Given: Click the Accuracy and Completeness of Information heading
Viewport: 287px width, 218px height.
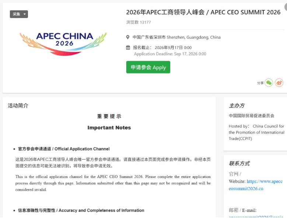Looking at the screenshot, I should click(81, 210).
